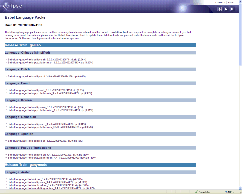Click the zoom magnifier icon in status bar
The height and width of the screenshot is (194, 242).
pyautogui.click(x=226, y=192)
